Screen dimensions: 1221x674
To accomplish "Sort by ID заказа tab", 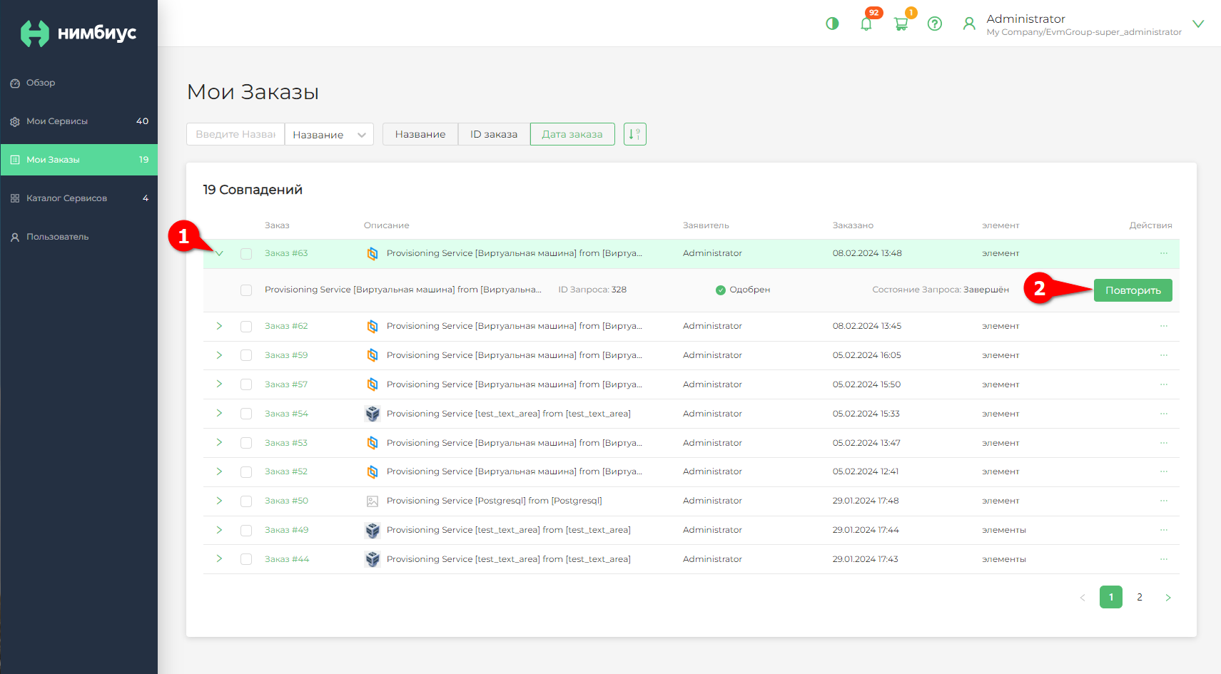I will click(x=494, y=134).
